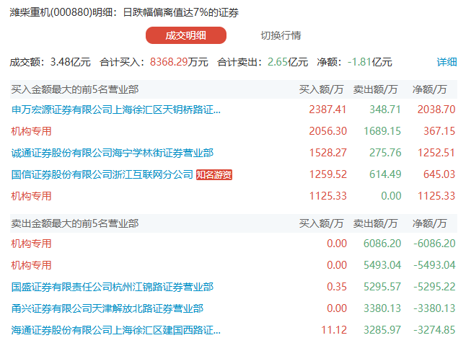The height and width of the screenshot is (343, 471).
Task: Click net amount 367.15
Action: point(439,131)
